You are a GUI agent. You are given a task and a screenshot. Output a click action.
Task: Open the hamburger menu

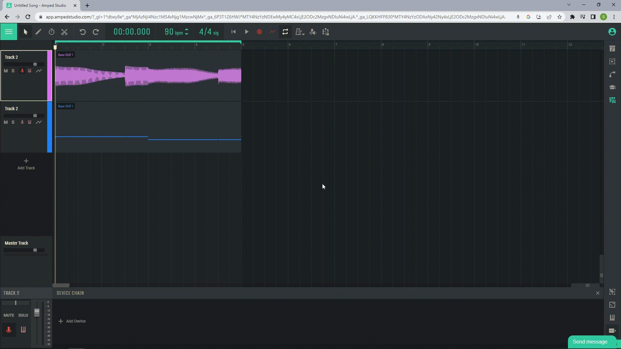pos(8,32)
